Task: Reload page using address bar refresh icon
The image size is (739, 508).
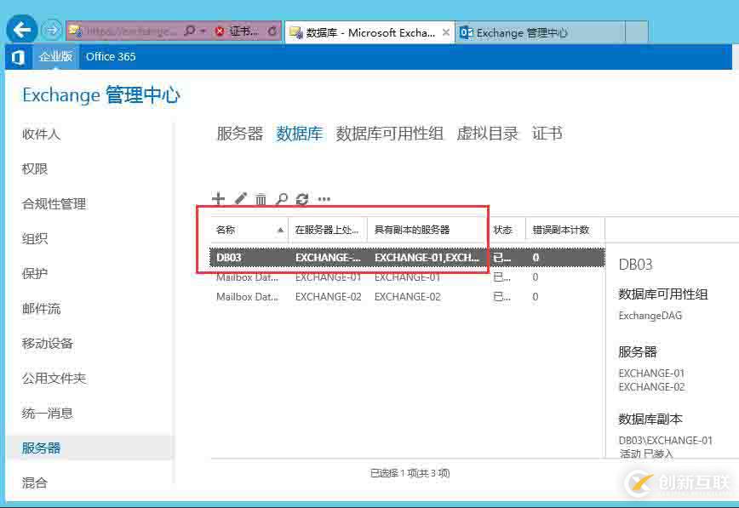Action: [272, 31]
